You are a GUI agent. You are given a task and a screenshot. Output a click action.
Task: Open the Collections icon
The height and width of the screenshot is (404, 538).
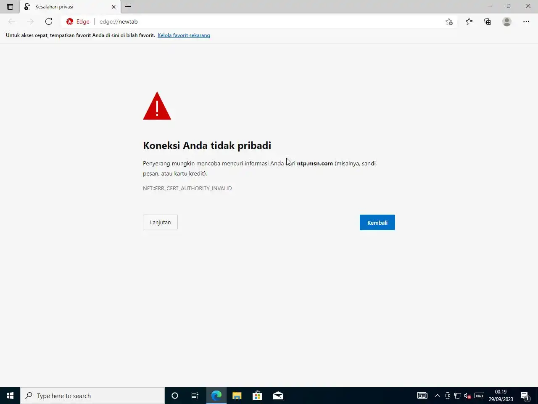point(488,21)
